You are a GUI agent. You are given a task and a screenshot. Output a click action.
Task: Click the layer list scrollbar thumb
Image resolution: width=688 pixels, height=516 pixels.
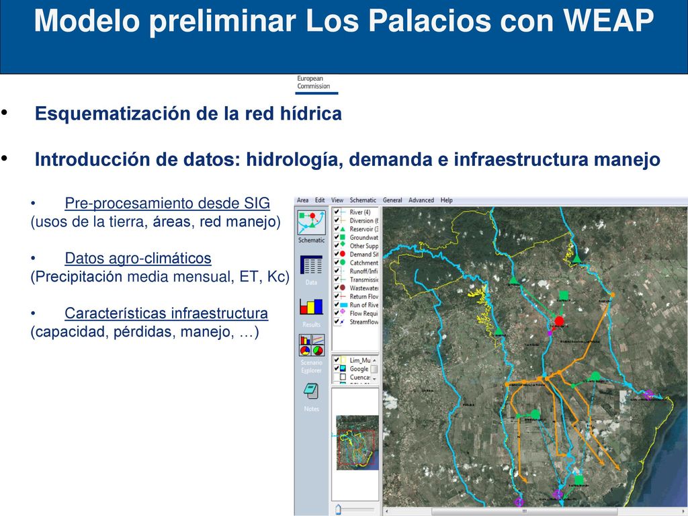pos(374,369)
